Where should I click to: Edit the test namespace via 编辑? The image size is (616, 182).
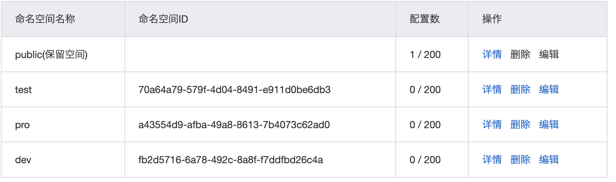[x=549, y=89]
